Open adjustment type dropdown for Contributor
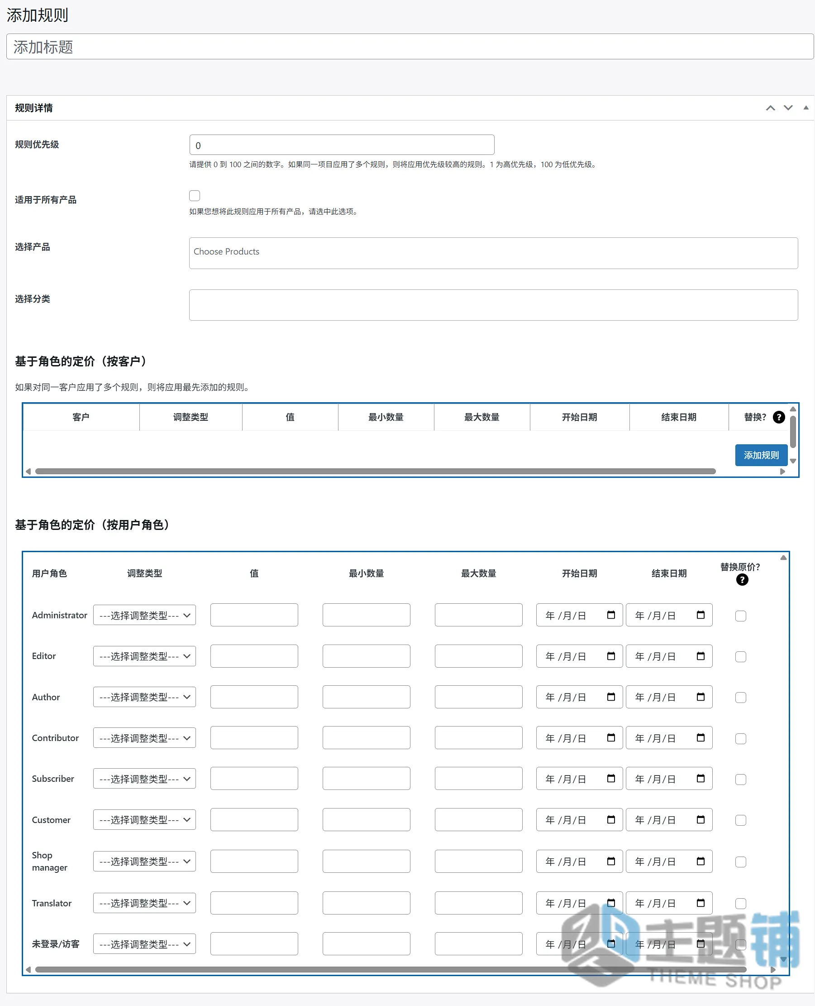The width and height of the screenshot is (815, 1006). [145, 738]
